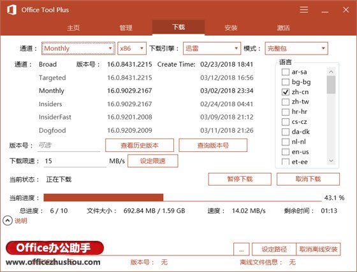Open the Monthly channel dropdown

(x=78, y=48)
